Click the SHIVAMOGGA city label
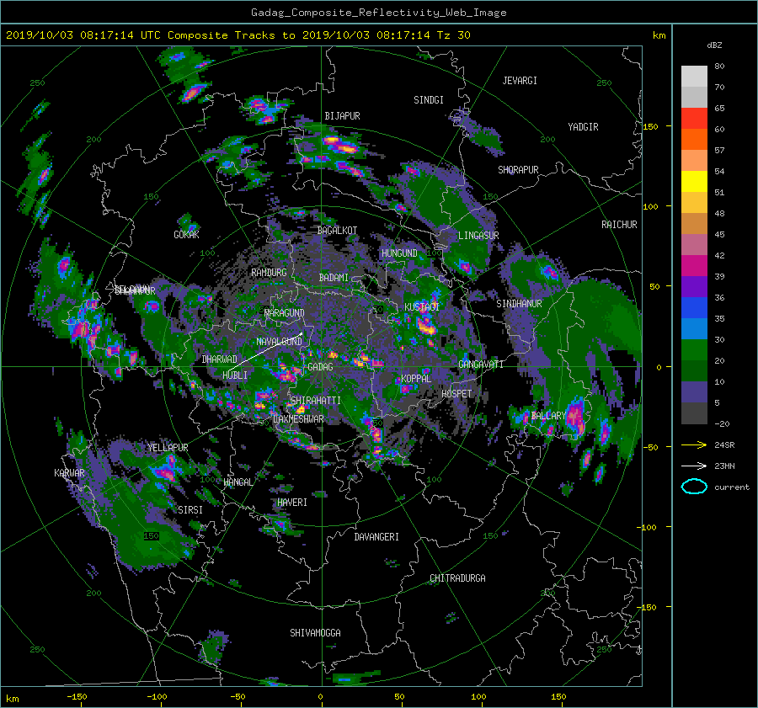Image resolution: width=758 pixels, height=708 pixels. click(x=315, y=632)
